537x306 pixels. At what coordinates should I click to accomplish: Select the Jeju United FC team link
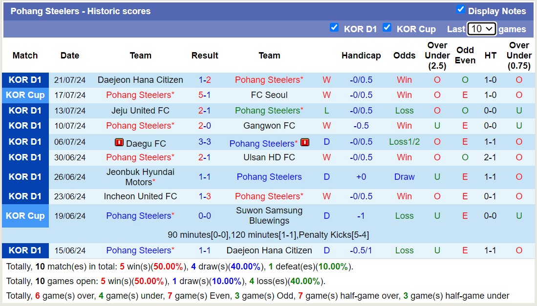coord(140,111)
